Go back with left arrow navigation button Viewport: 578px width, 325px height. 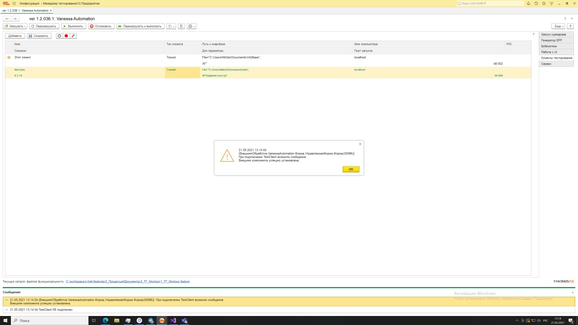(7, 19)
